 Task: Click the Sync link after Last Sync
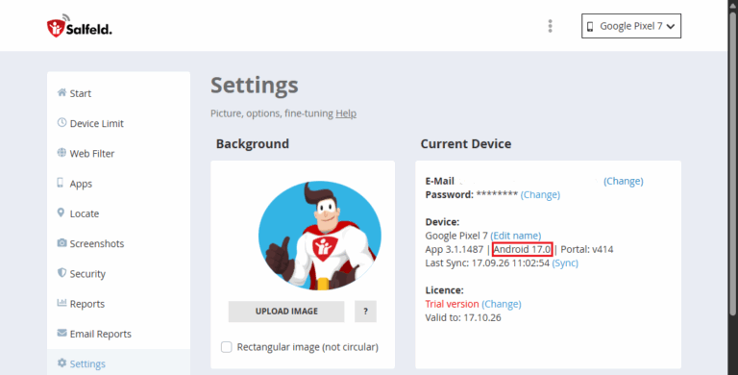pos(565,262)
